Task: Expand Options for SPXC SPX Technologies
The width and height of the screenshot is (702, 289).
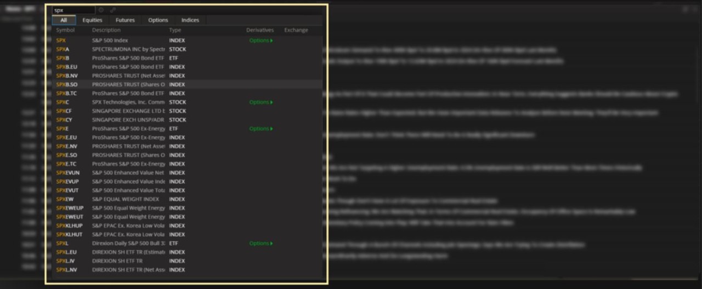Action: (261, 102)
